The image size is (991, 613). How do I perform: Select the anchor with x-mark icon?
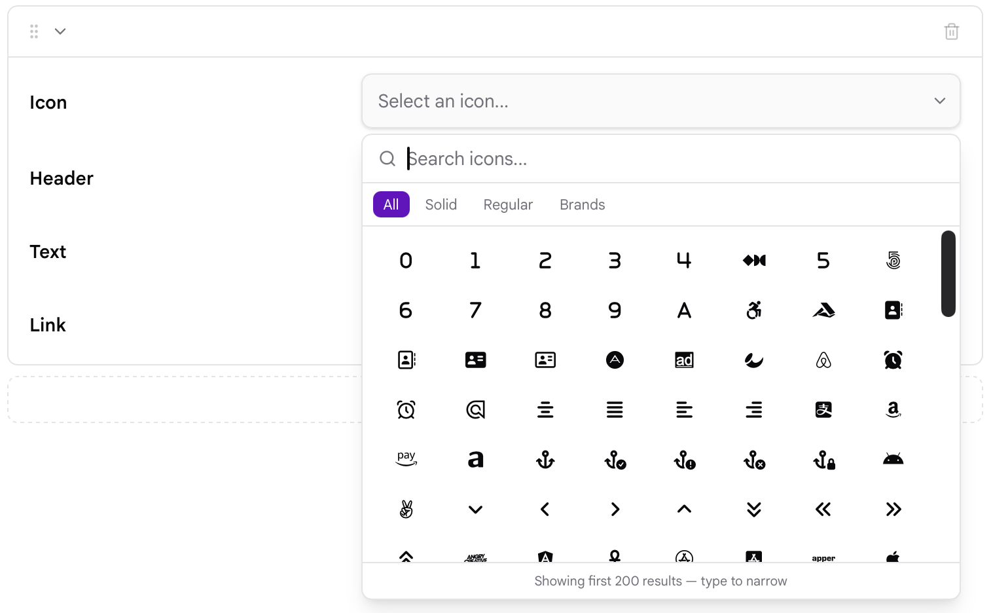click(x=754, y=460)
